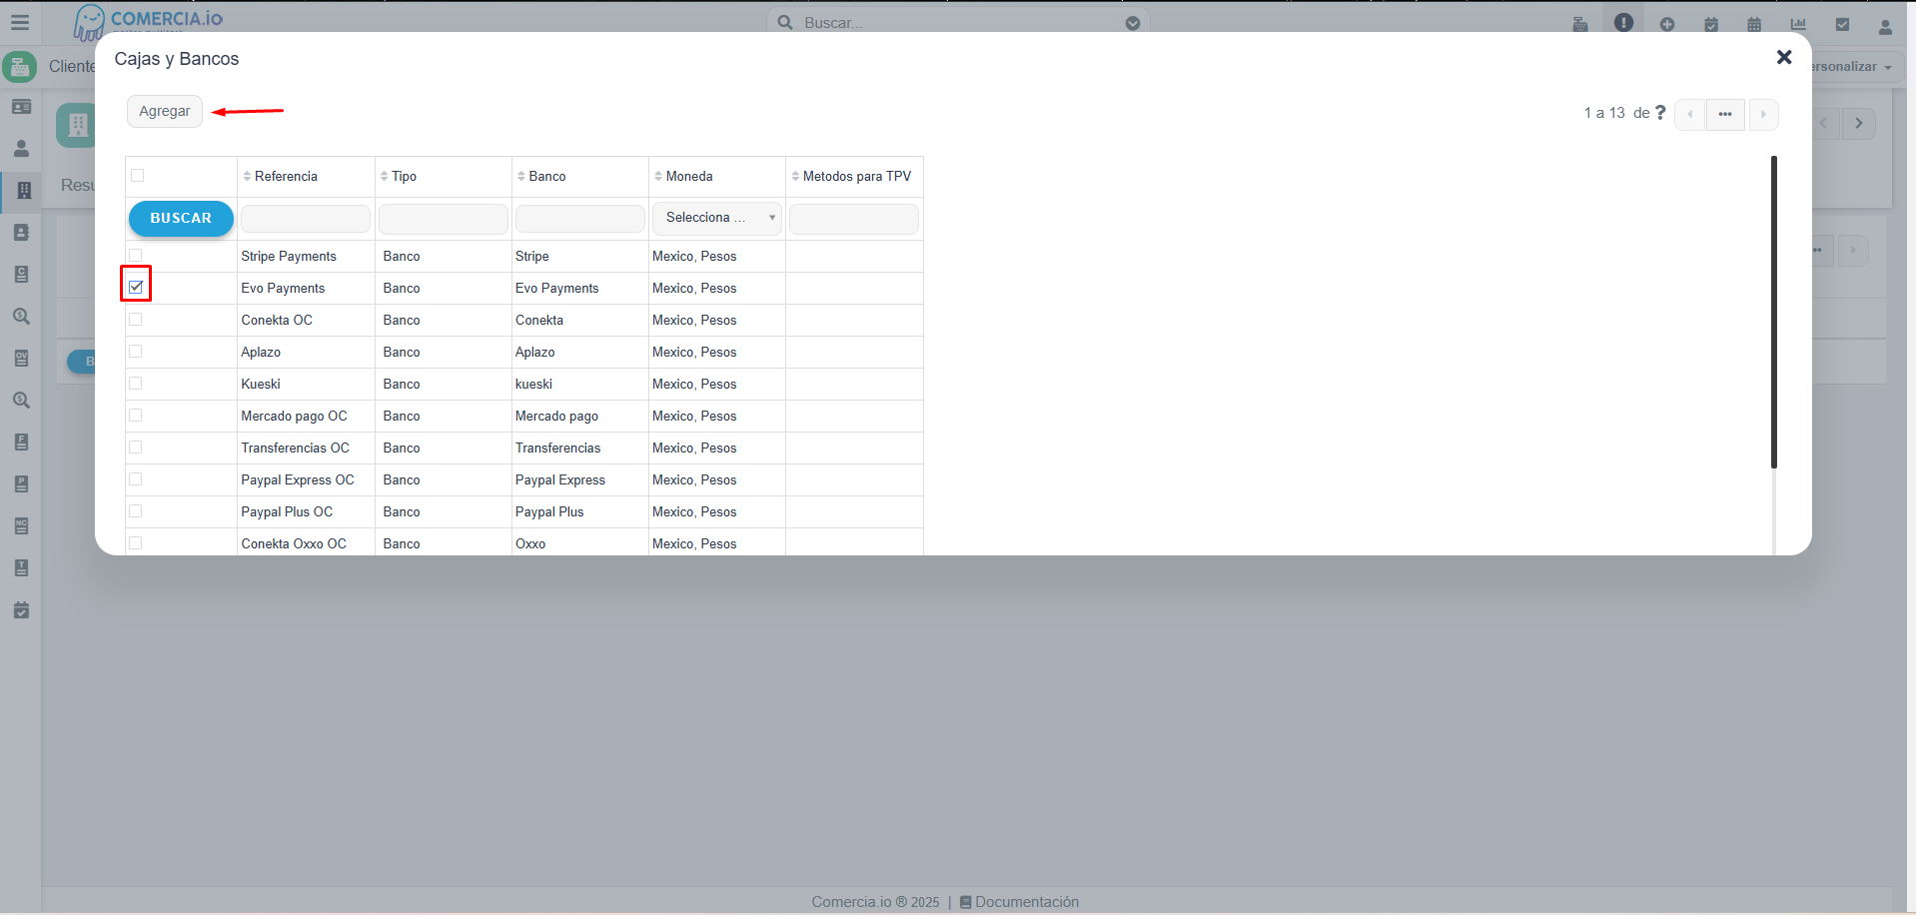The image size is (1916, 915).
Task: Check the Paypal Express OC row checkbox
Action: pos(136,479)
